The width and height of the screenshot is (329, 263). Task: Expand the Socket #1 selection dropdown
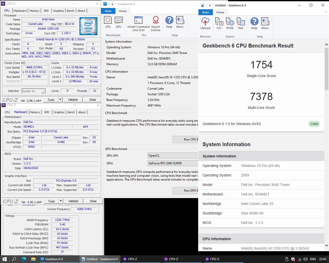point(43,91)
